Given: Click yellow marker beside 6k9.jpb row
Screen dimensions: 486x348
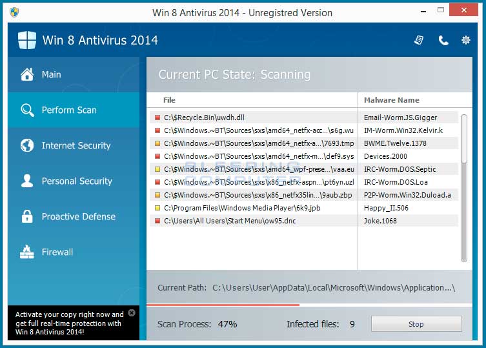Looking at the screenshot, I should (157, 208).
